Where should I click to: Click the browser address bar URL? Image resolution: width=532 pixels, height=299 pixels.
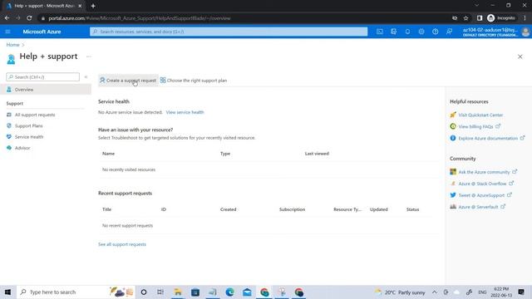tap(140, 18)
